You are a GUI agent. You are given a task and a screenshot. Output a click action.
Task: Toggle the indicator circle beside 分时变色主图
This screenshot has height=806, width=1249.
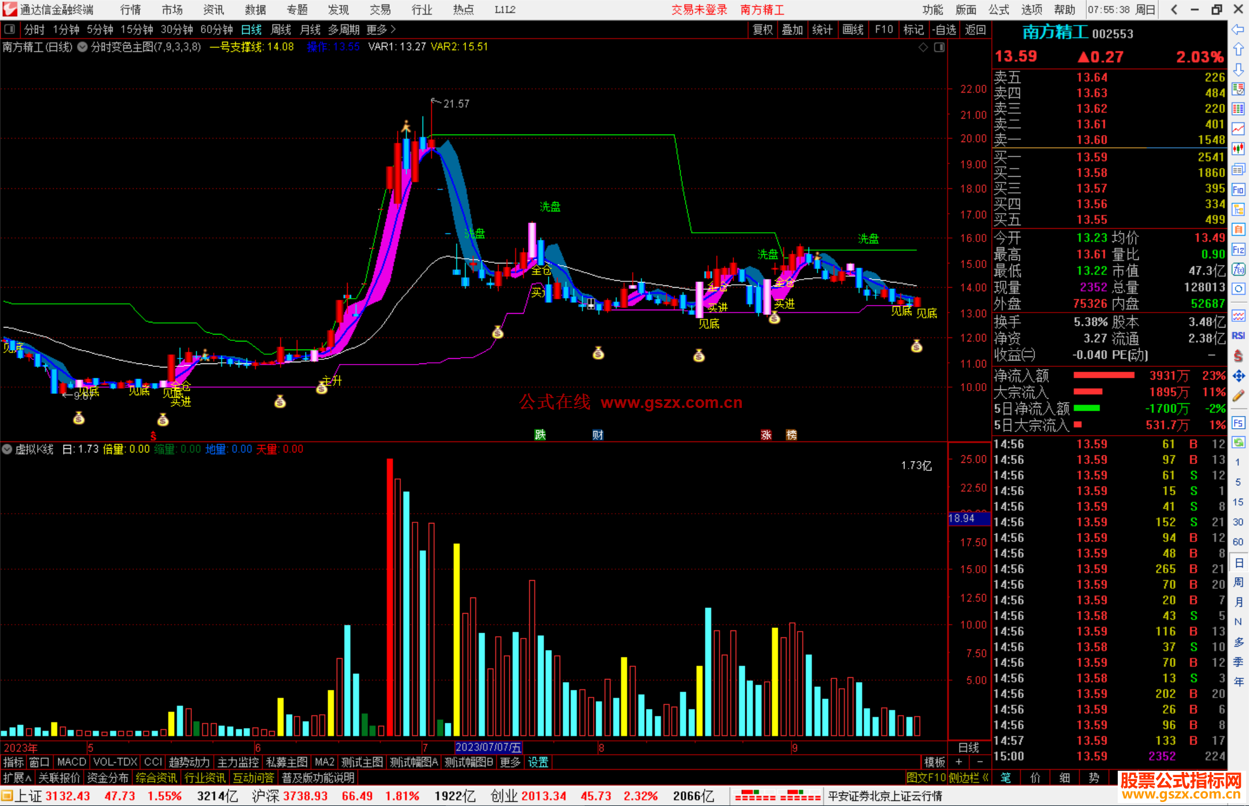coord(83,47)
